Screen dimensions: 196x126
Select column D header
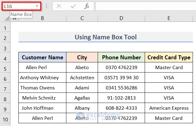[x=121, y=18]
